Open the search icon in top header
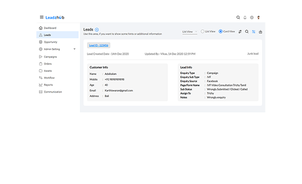Viewport: 302px width, 184px height. pyautogui.click(x=238, y=17)
